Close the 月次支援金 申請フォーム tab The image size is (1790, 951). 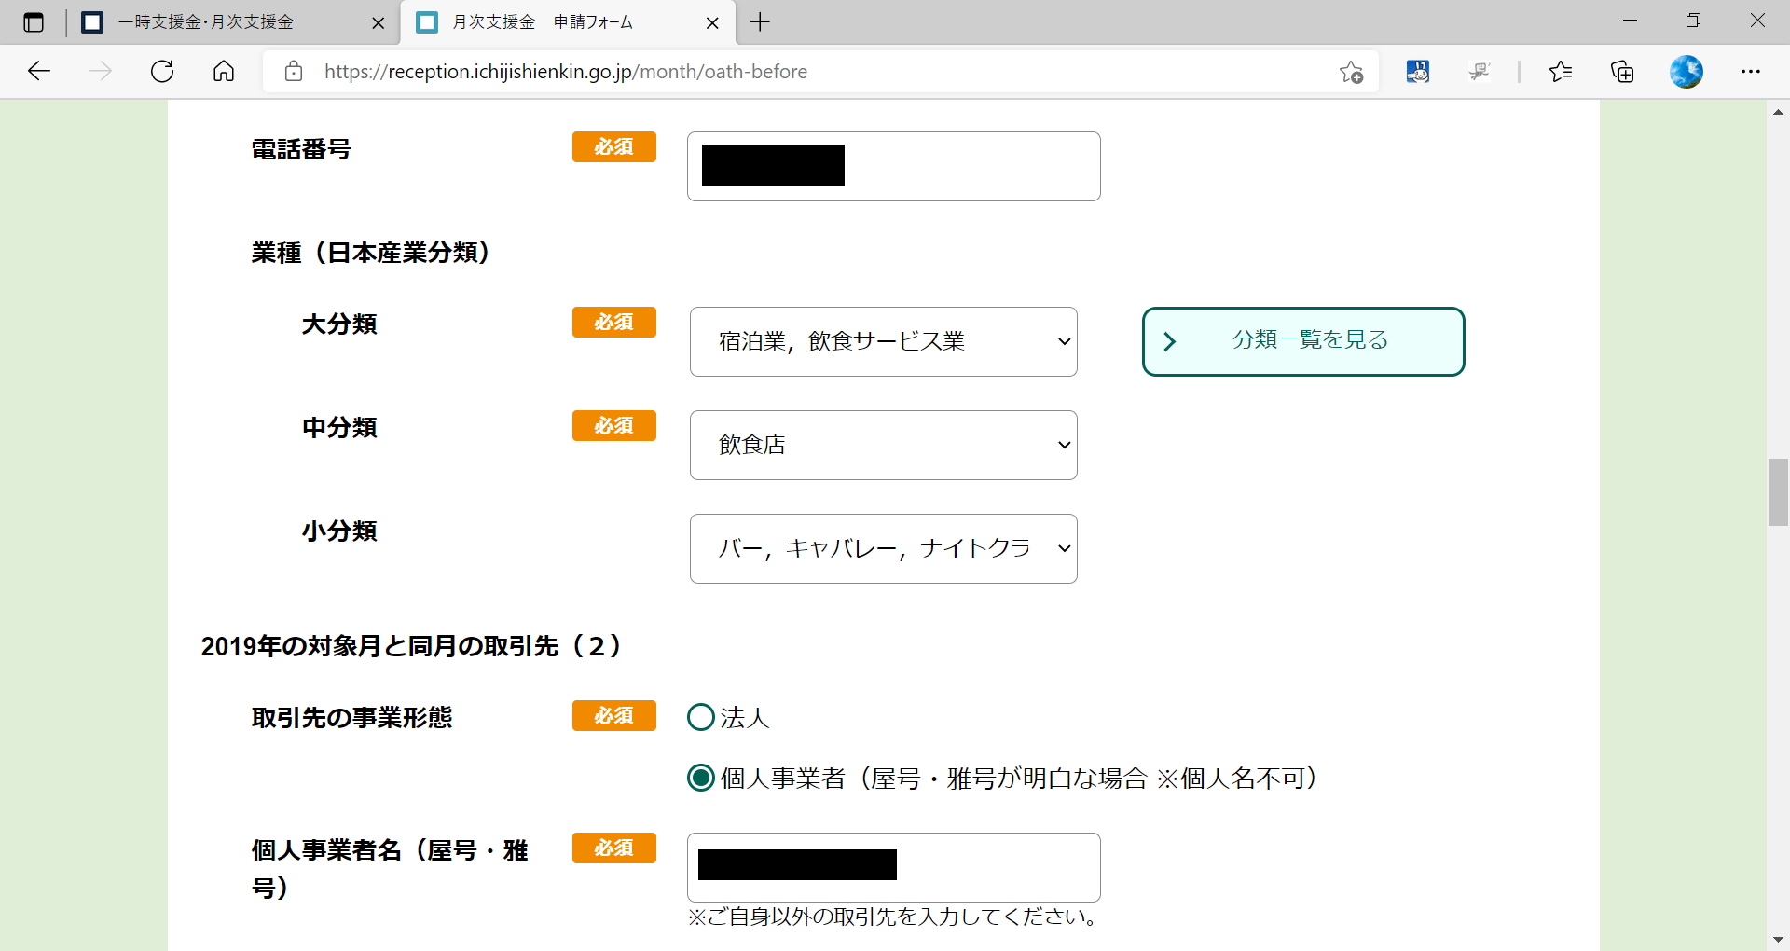pyautogui.click(x=713, y=23)
